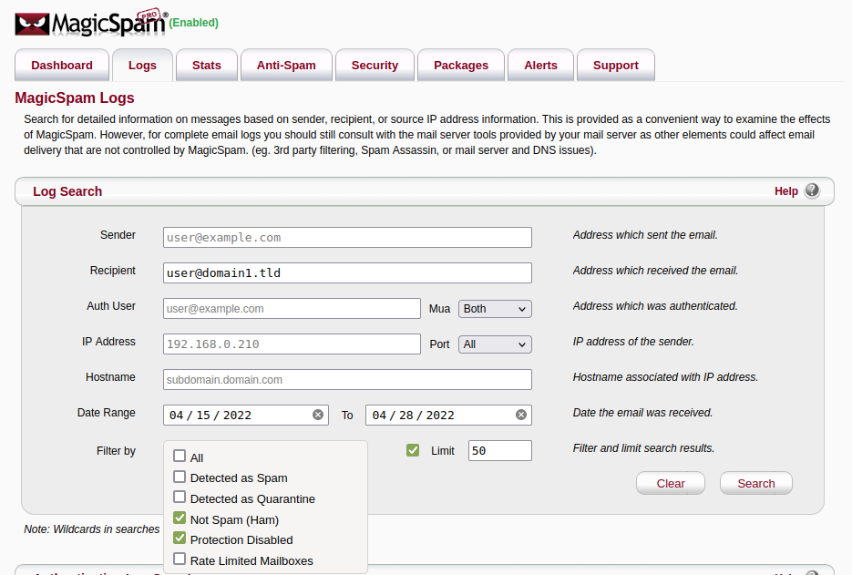
Task: Click the Hostname text field
Action: (x=347, y=379)
